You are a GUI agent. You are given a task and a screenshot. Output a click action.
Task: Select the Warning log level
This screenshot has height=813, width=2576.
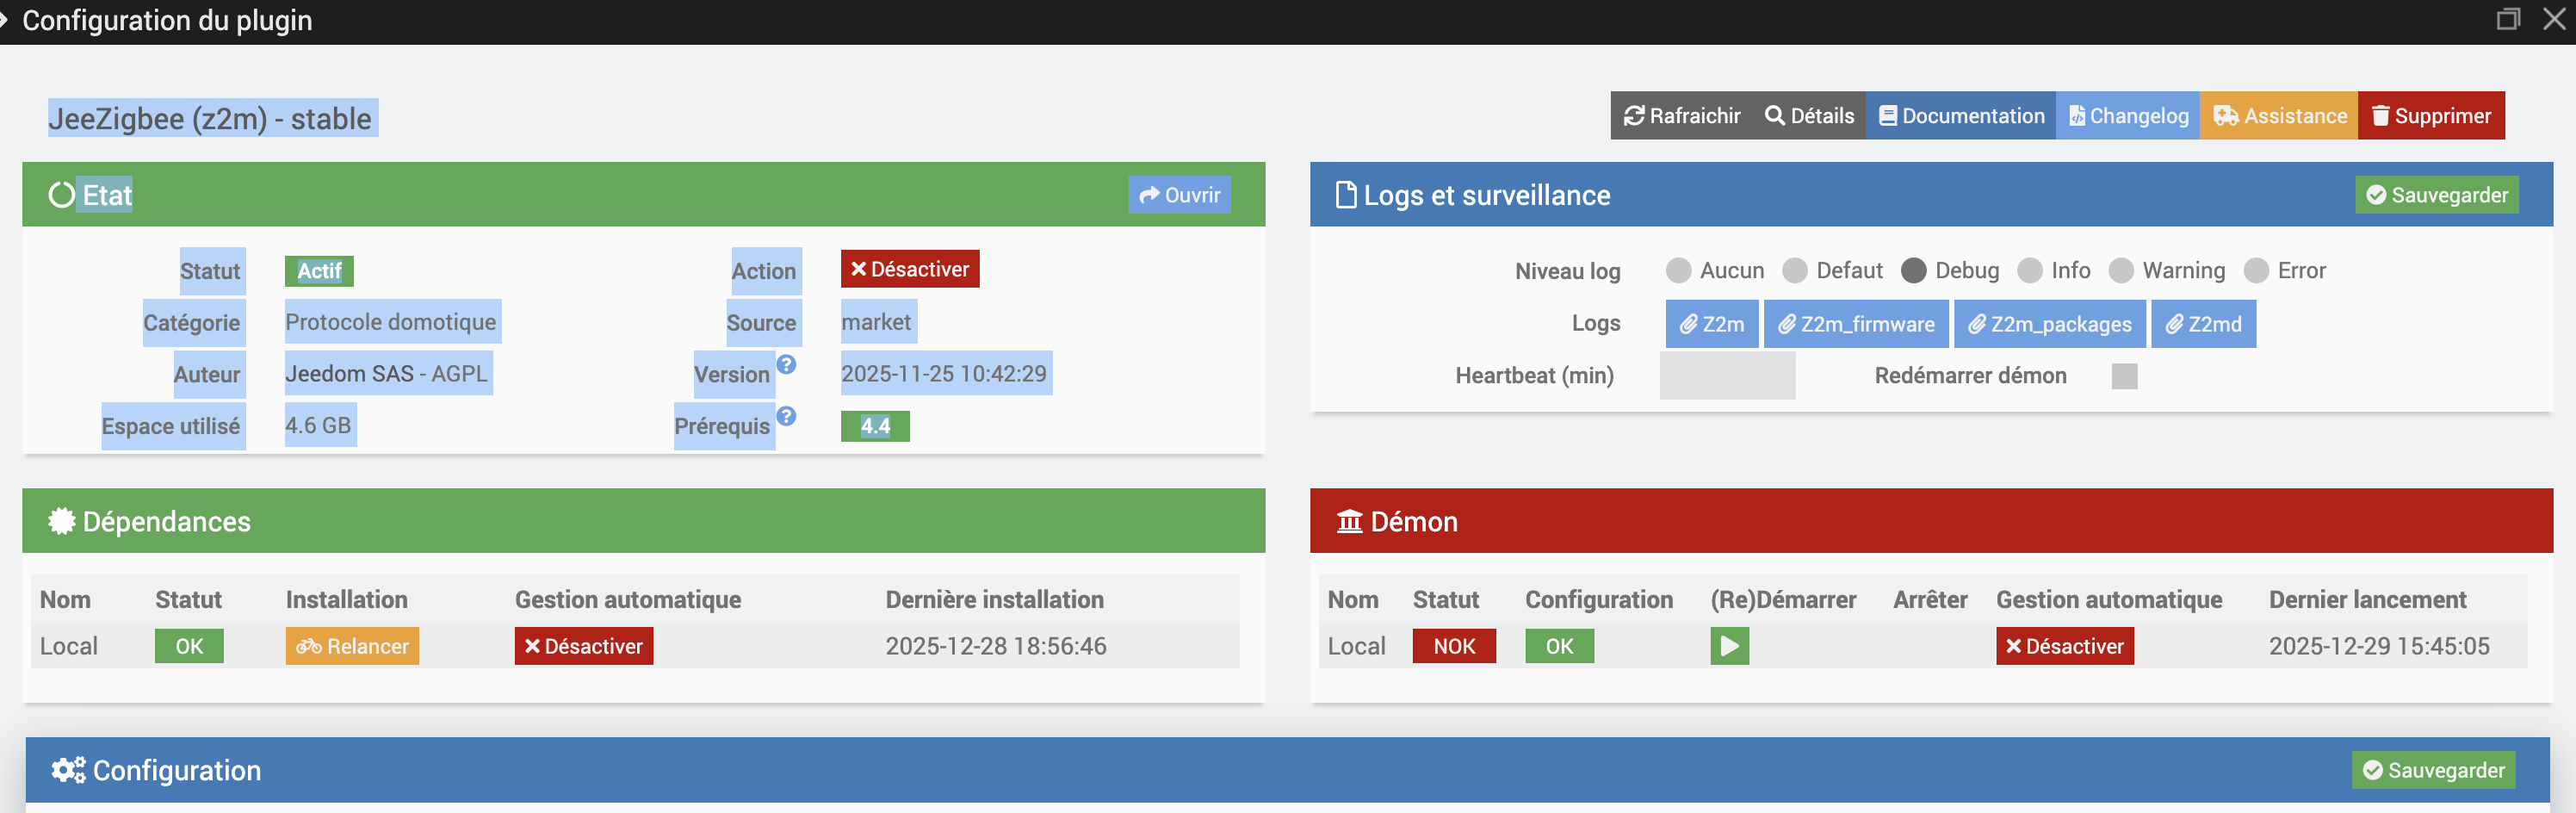[2121, 271]
